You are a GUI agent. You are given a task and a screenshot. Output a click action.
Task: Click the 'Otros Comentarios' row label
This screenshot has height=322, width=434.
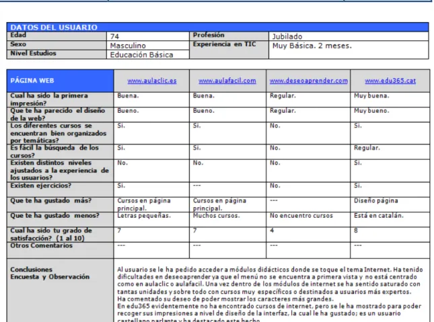click(41, 245)
